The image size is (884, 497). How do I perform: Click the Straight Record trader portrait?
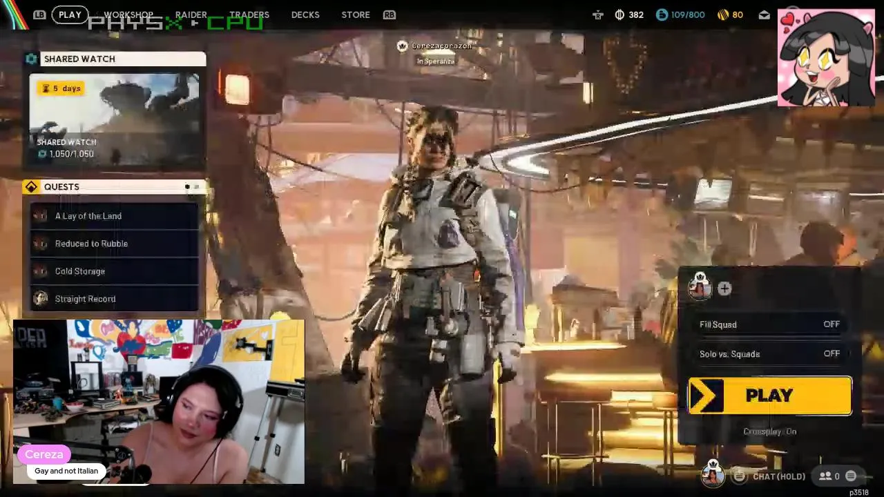41,299
